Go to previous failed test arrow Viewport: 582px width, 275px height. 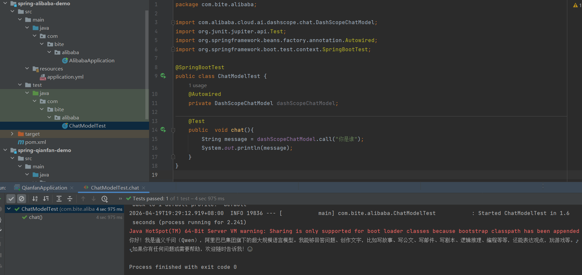(83, 199)
